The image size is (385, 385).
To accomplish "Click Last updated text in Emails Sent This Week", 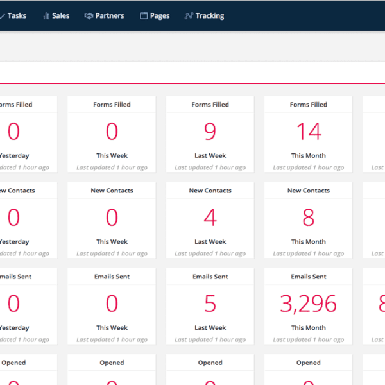I will (x=112, y=339).
